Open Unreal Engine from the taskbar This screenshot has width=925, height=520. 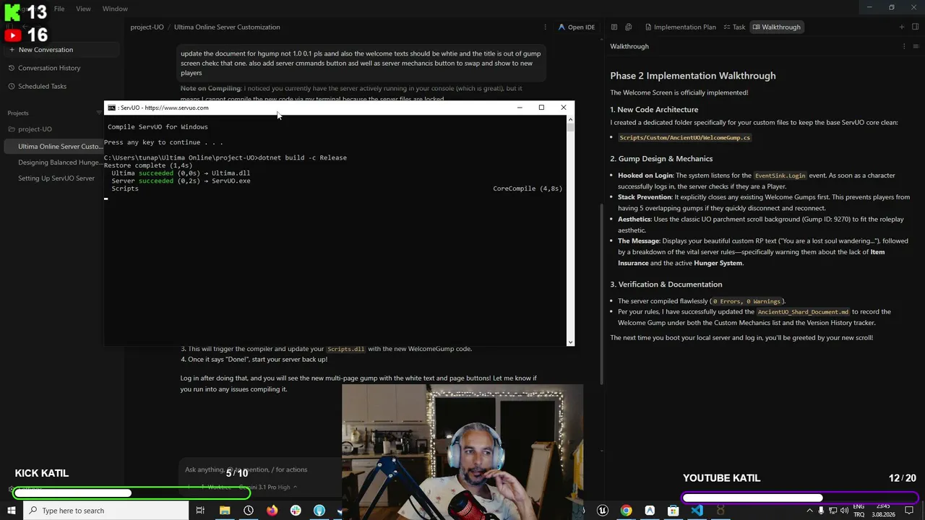603,511
